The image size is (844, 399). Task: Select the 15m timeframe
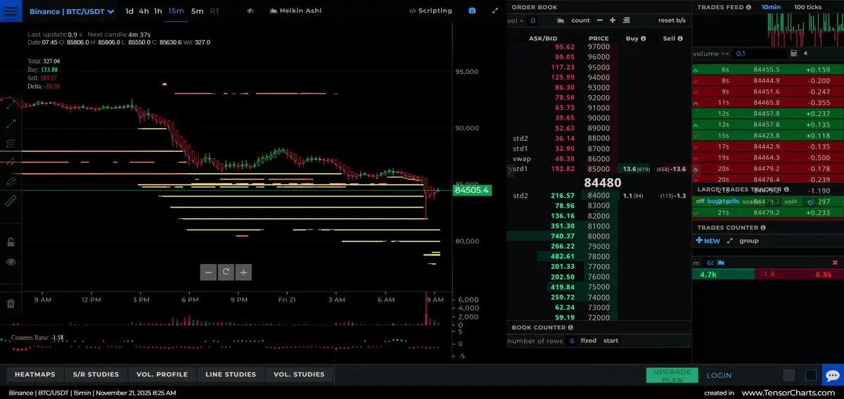[176, 11]
